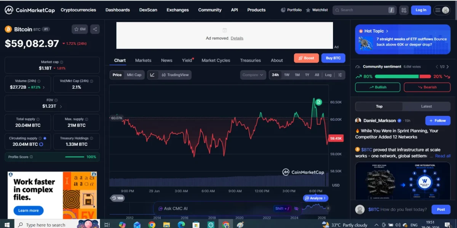
Task: Expand the FDV details arrow
Action: [61, 107]
